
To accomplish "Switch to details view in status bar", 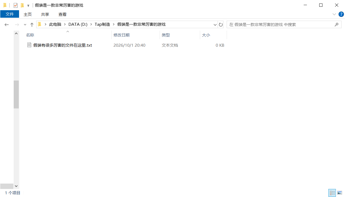I will pos(333,193).
